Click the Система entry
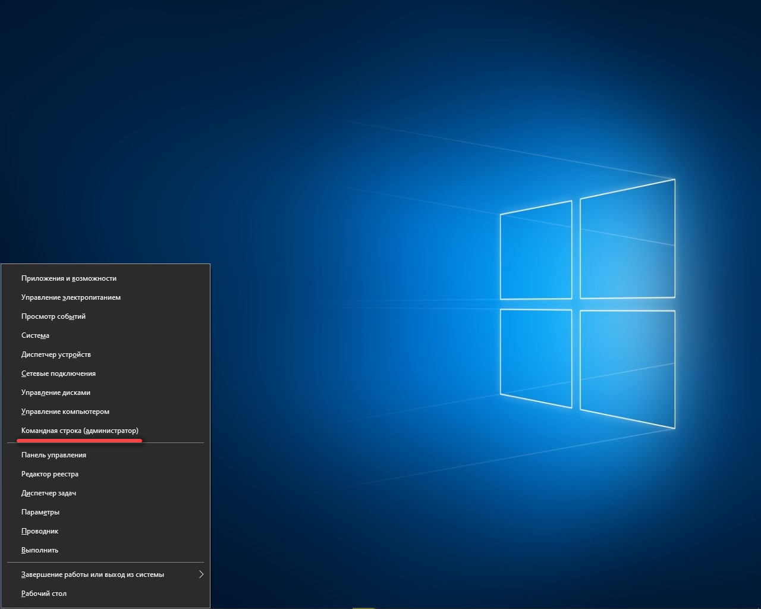 tap(105, 335)
